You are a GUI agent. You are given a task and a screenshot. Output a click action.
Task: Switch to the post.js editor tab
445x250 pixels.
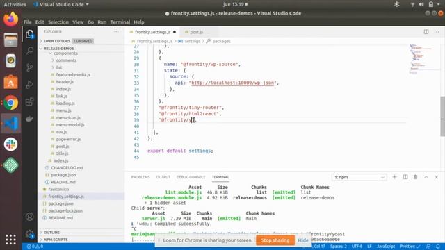point(196,32)
